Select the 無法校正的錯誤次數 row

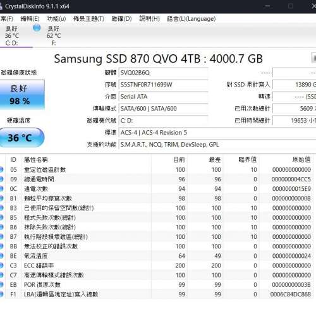tap(157, 246)
